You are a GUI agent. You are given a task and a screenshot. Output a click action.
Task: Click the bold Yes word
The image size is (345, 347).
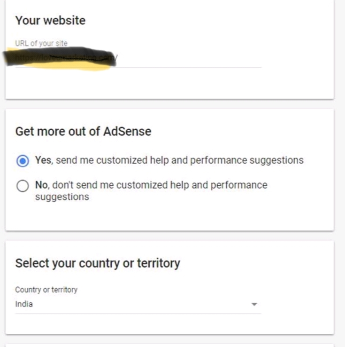[x=43, y=160]
